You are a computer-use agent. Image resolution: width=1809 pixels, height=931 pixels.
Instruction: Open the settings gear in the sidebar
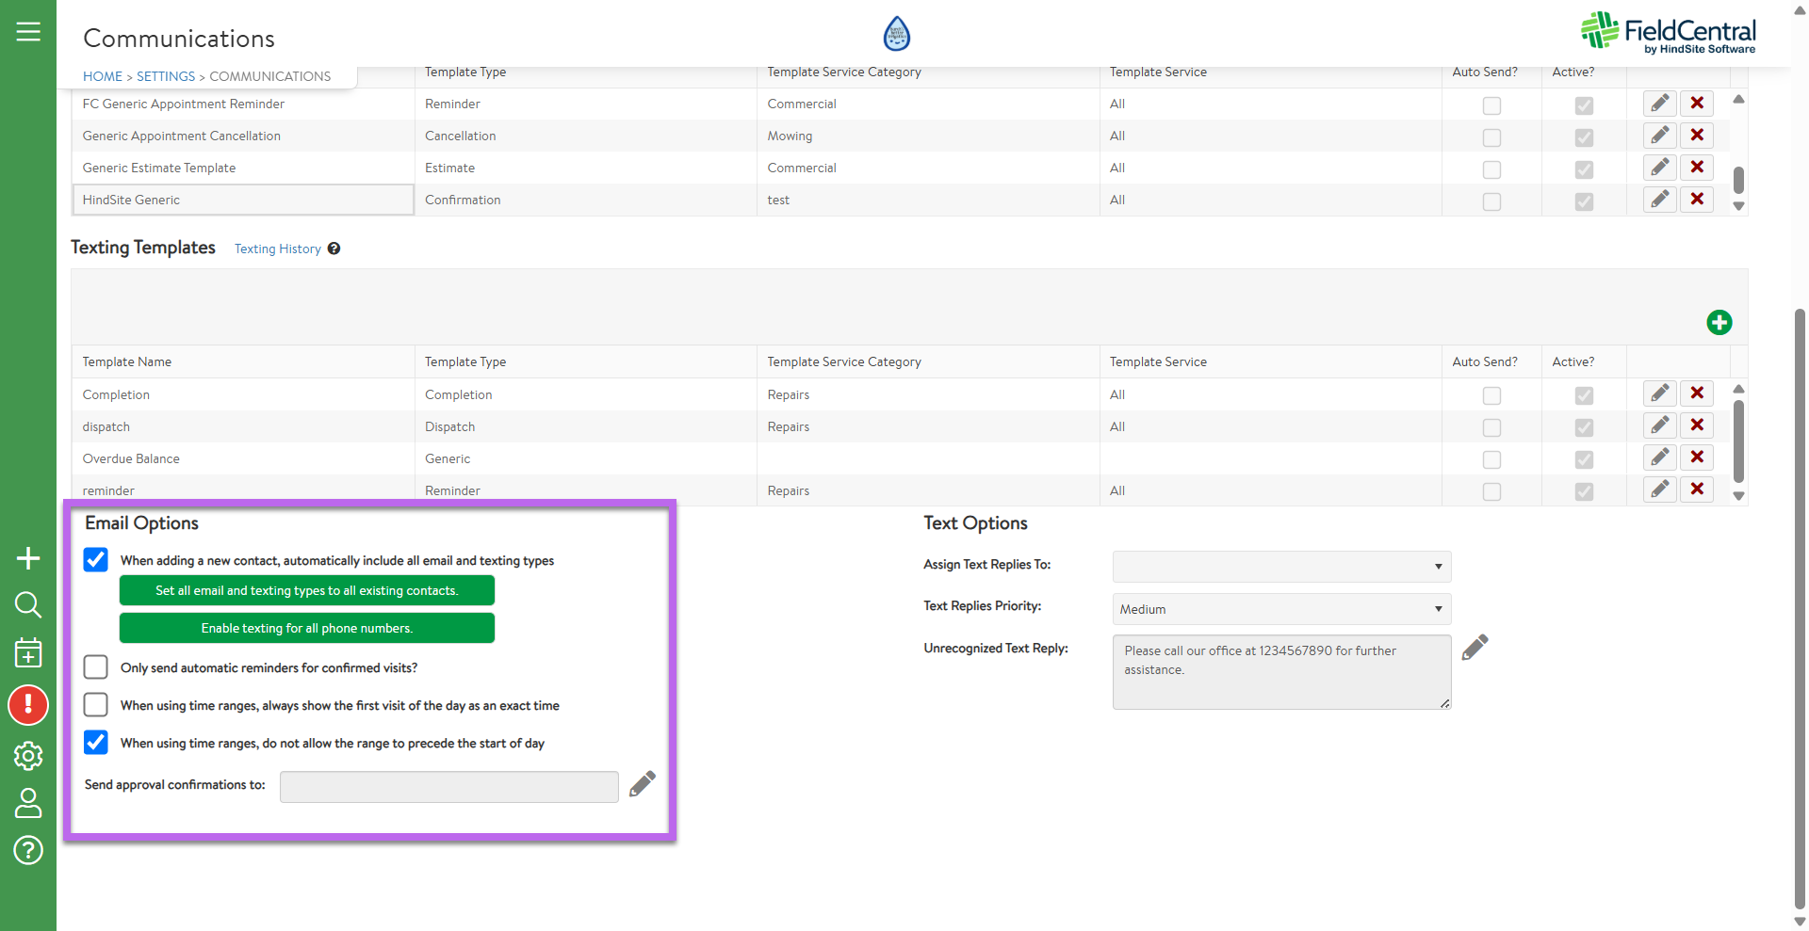point(28,756)
